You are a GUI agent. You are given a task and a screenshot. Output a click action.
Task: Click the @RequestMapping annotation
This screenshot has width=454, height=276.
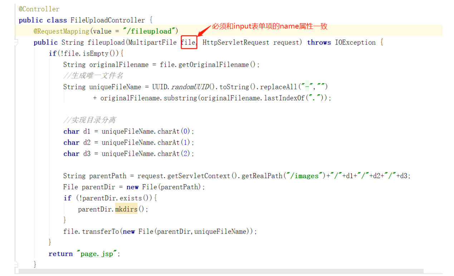point(62,31)
